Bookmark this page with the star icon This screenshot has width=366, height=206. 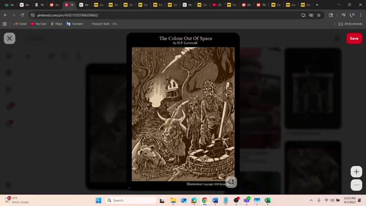[x=319, y=15]
